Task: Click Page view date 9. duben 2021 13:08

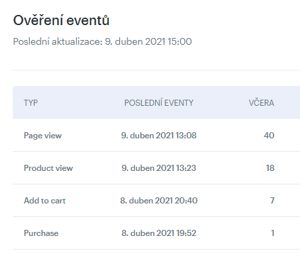Action: click(158, 136)
